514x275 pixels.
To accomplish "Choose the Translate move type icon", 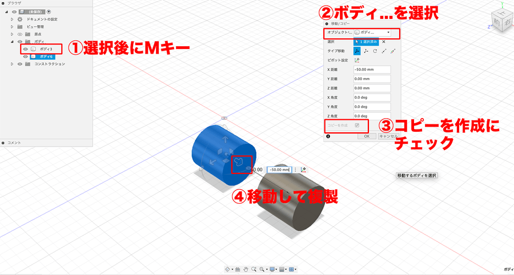I will [x=366, y=51].
